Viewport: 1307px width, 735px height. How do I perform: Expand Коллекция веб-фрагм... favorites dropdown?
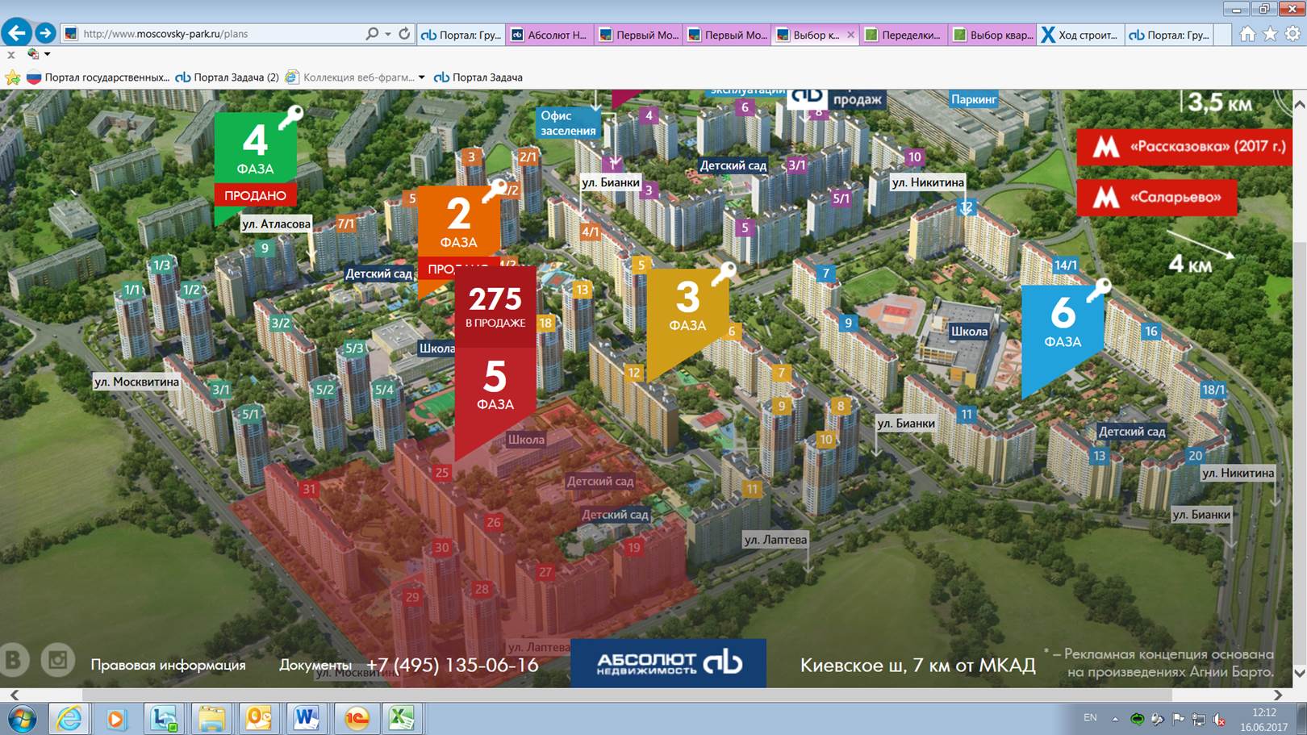click(x=421, y=77)
